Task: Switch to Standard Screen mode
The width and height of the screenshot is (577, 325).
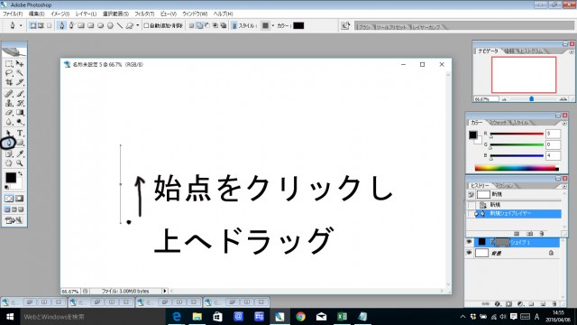Action: tap(7, 209)
